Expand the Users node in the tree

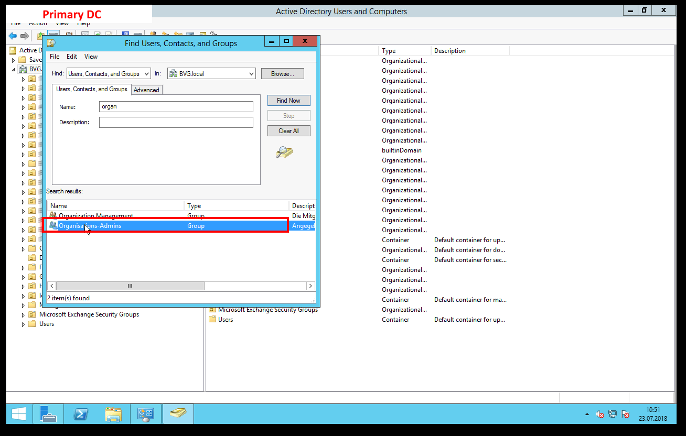23,324
